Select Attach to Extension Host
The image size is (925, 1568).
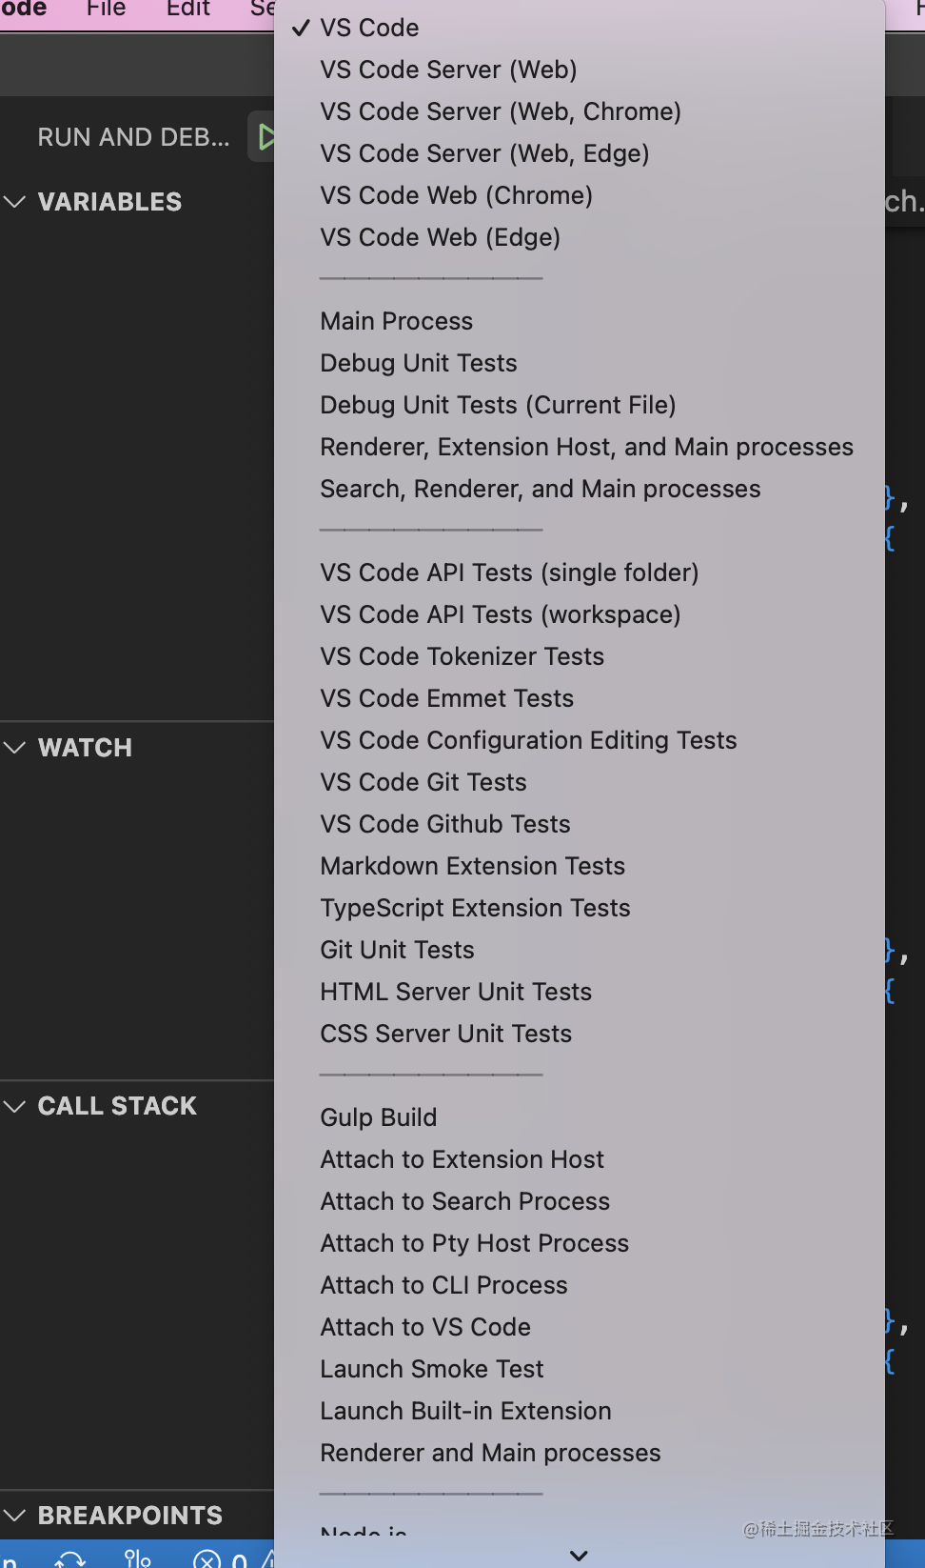(579, 1159)
